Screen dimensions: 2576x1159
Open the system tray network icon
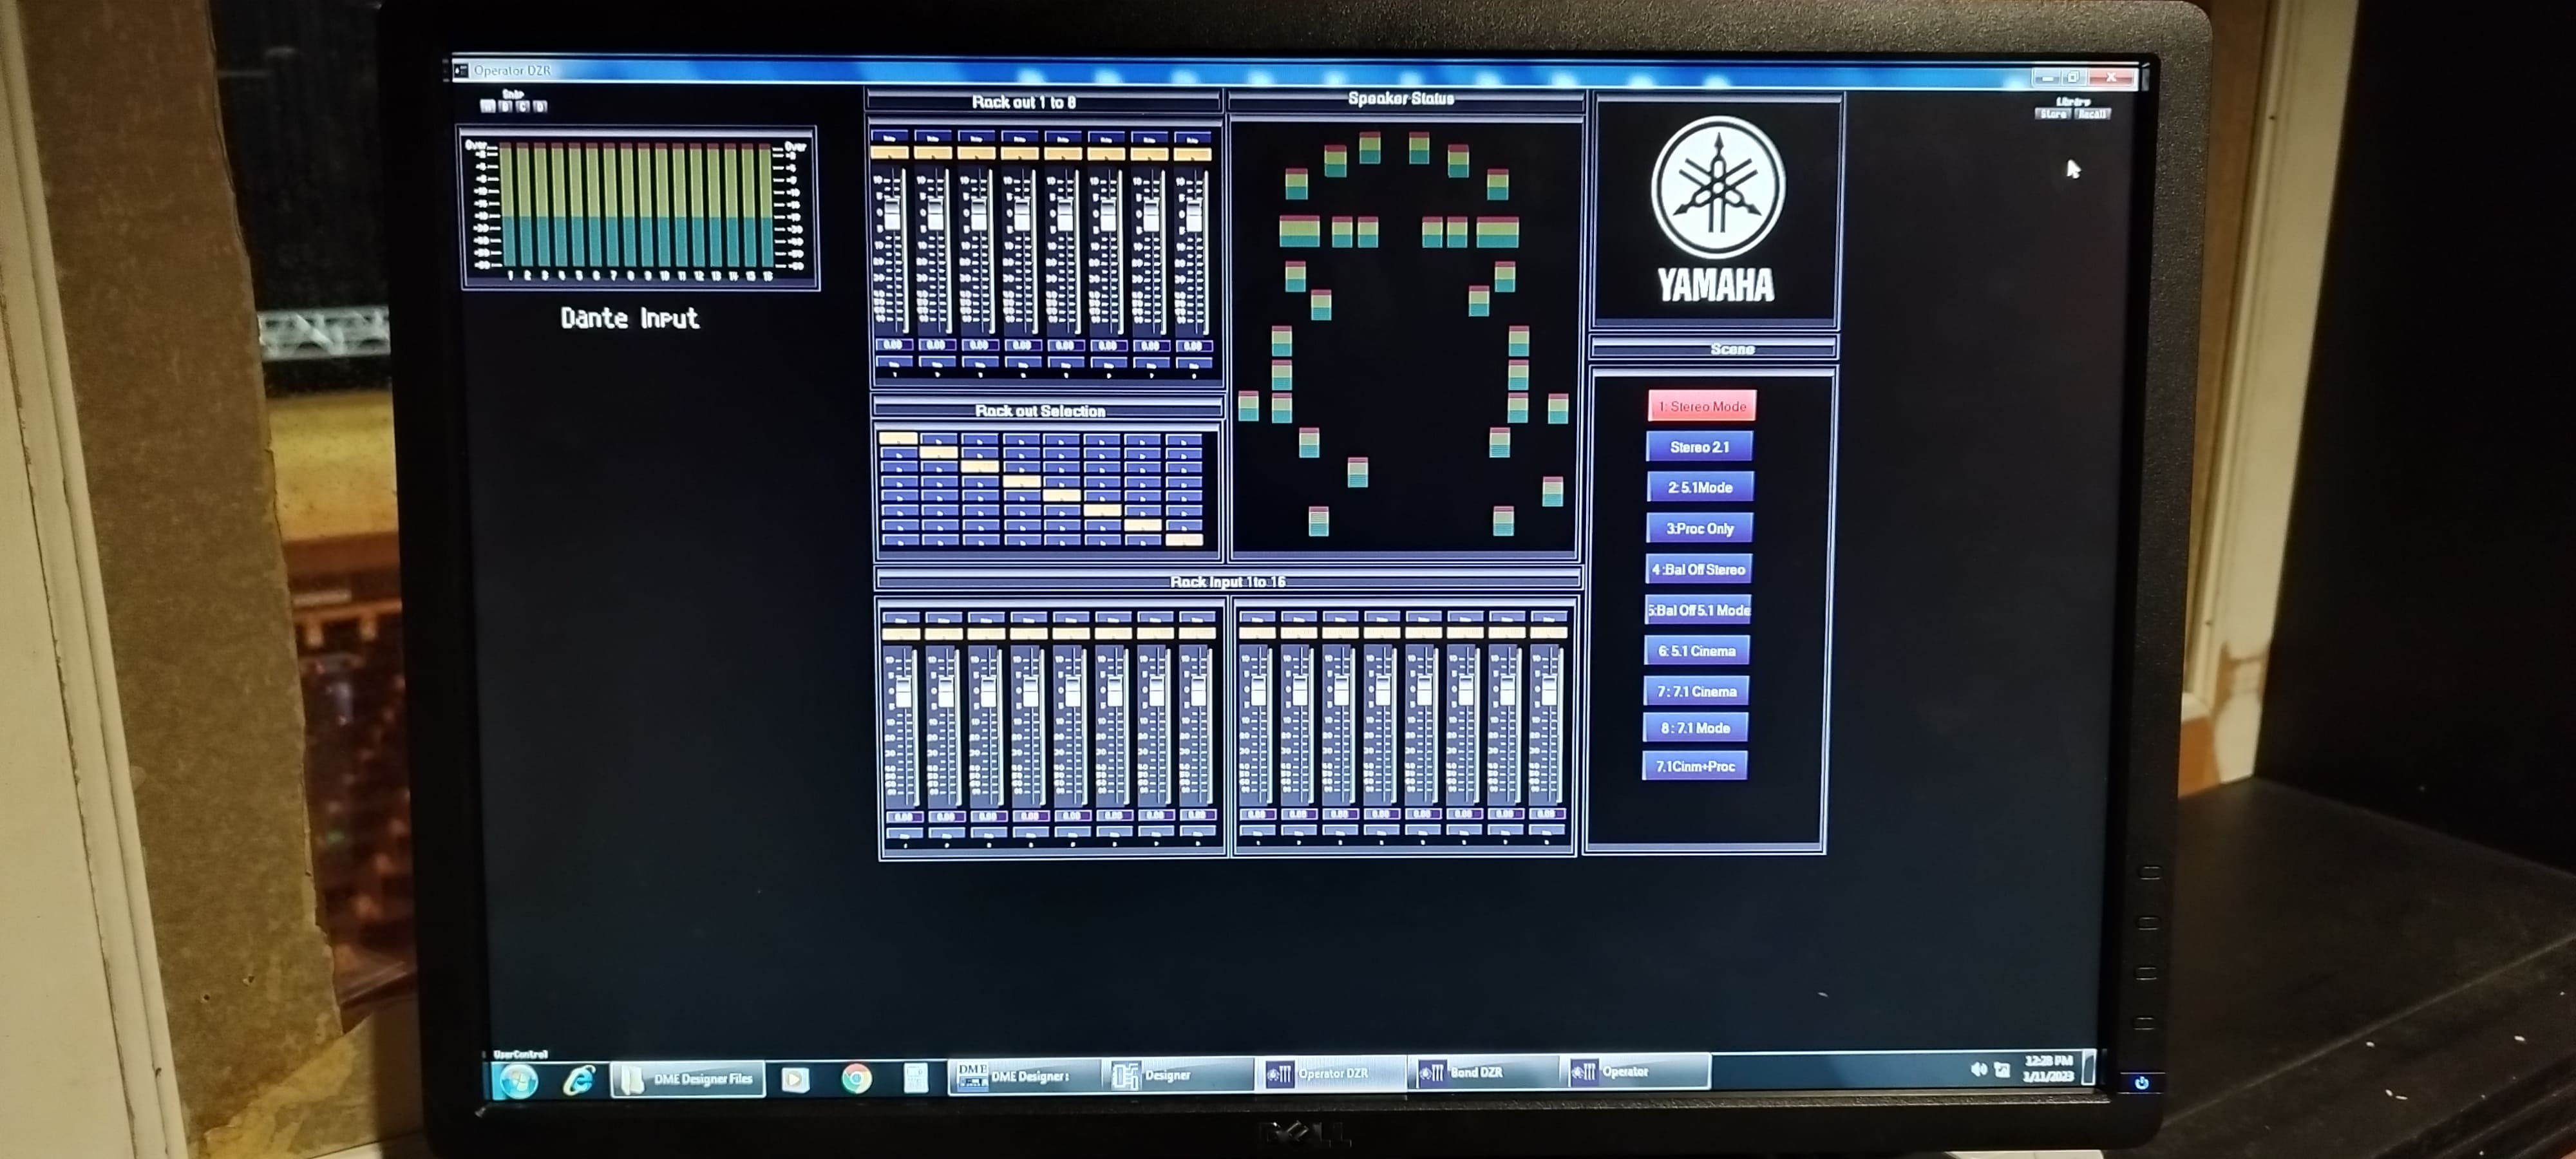point(2002,1069)
